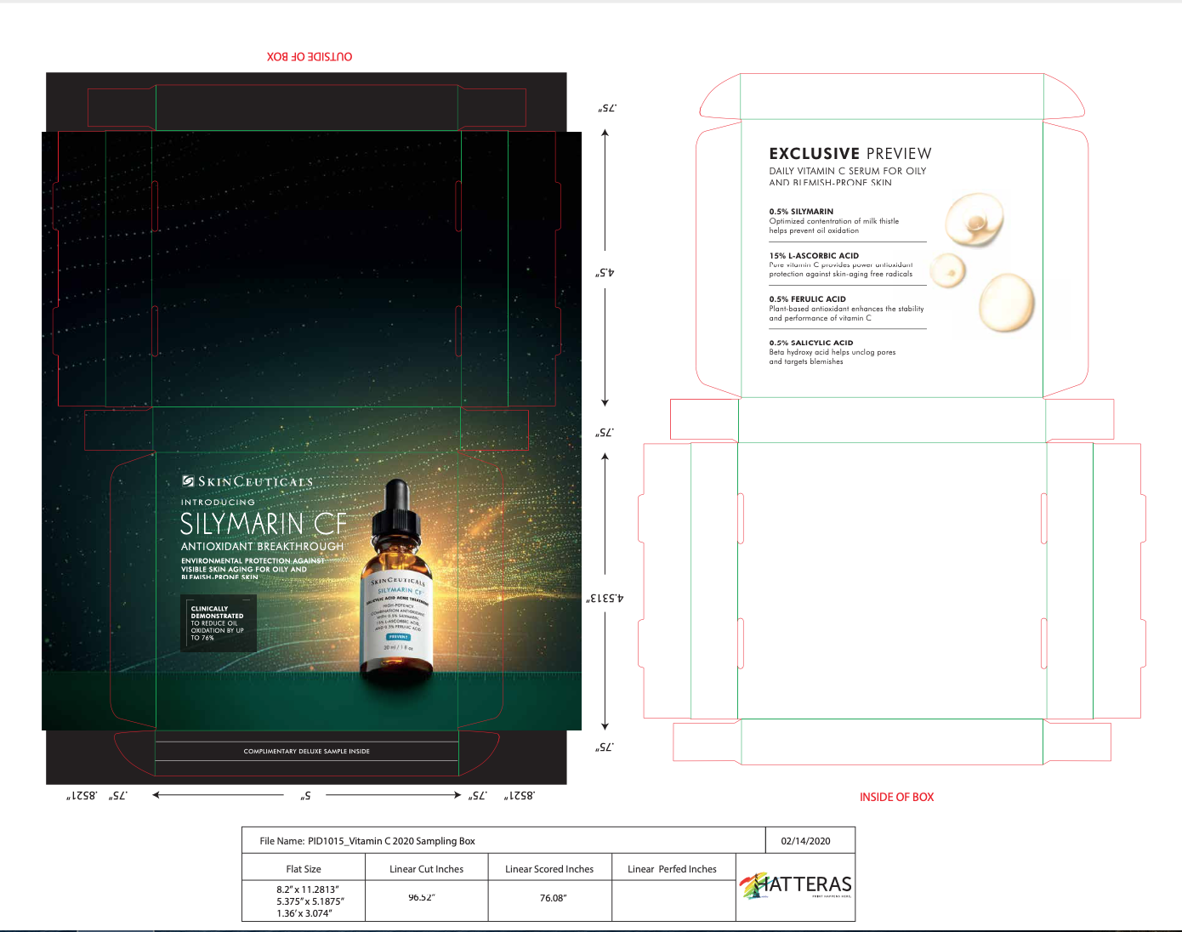Click the 'ANTIOXIDANT BREAKTHROUGH' tagline
This screenshot has width=1182, height=932.
pos(263,546)
